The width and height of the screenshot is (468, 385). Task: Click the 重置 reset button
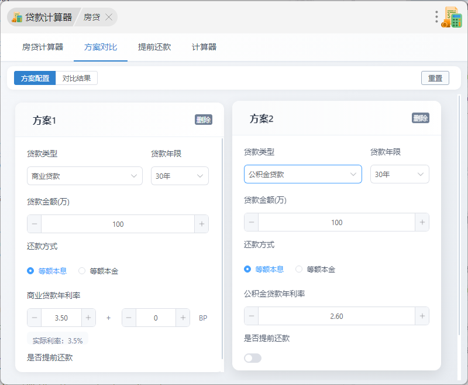click(435, 78)
